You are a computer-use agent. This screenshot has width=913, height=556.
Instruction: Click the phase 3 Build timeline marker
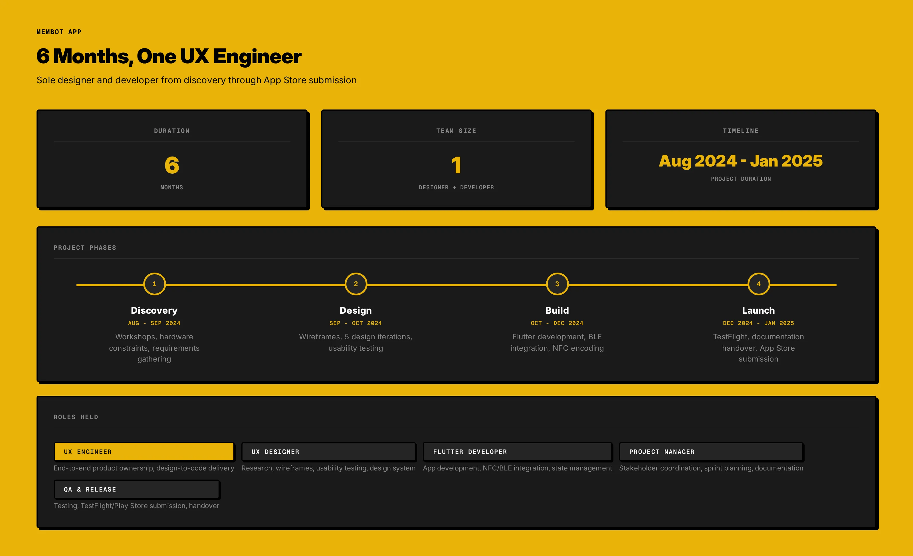[x=557, y=284]
